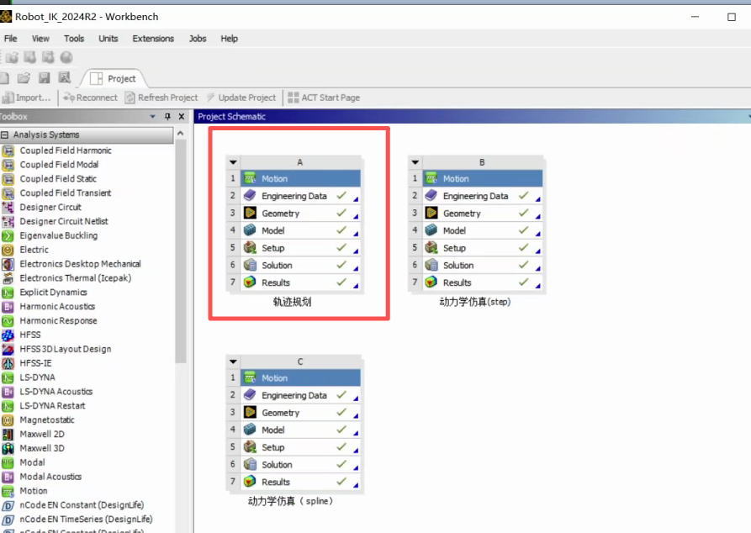Select LS-DYNA Restart in toolbox
Image resolution: width=751 pixels, height=533 pixels.
52,406
